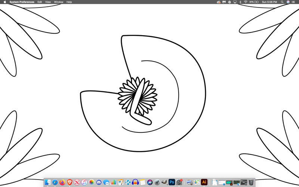
Task: Open Notification Center in menu bar
Action: point(293,2)
